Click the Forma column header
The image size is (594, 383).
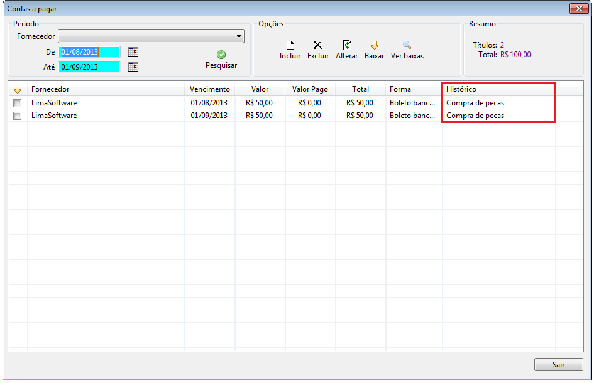coord(414,89)
